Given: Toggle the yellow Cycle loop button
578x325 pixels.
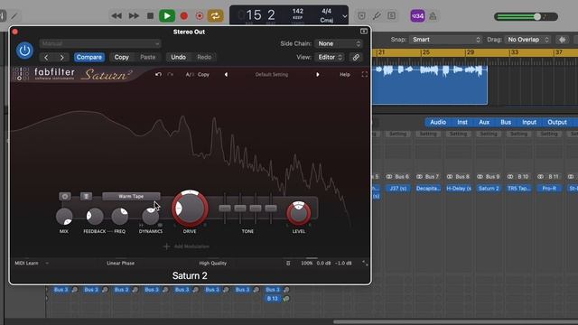Looking at the screenshot, I should (x=215, y=16).
